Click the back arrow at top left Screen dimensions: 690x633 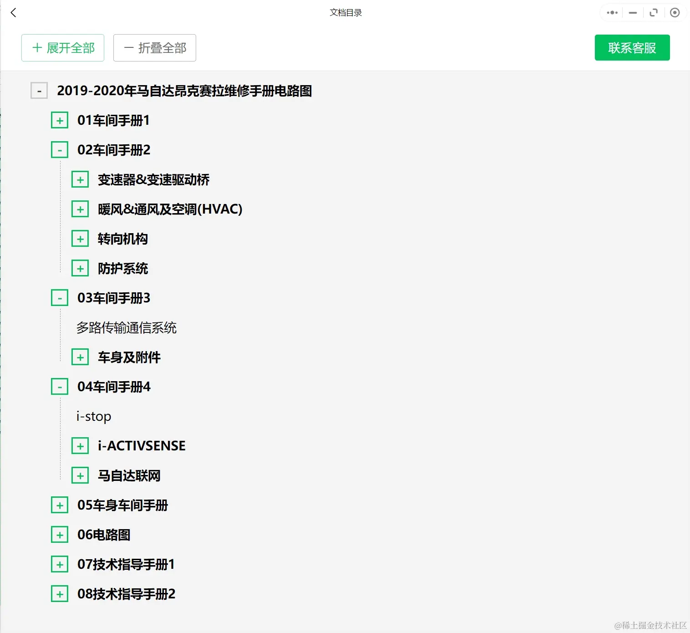tap(14, 12)
